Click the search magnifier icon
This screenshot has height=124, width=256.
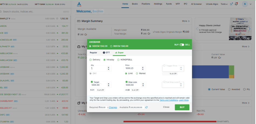point(1,12)
